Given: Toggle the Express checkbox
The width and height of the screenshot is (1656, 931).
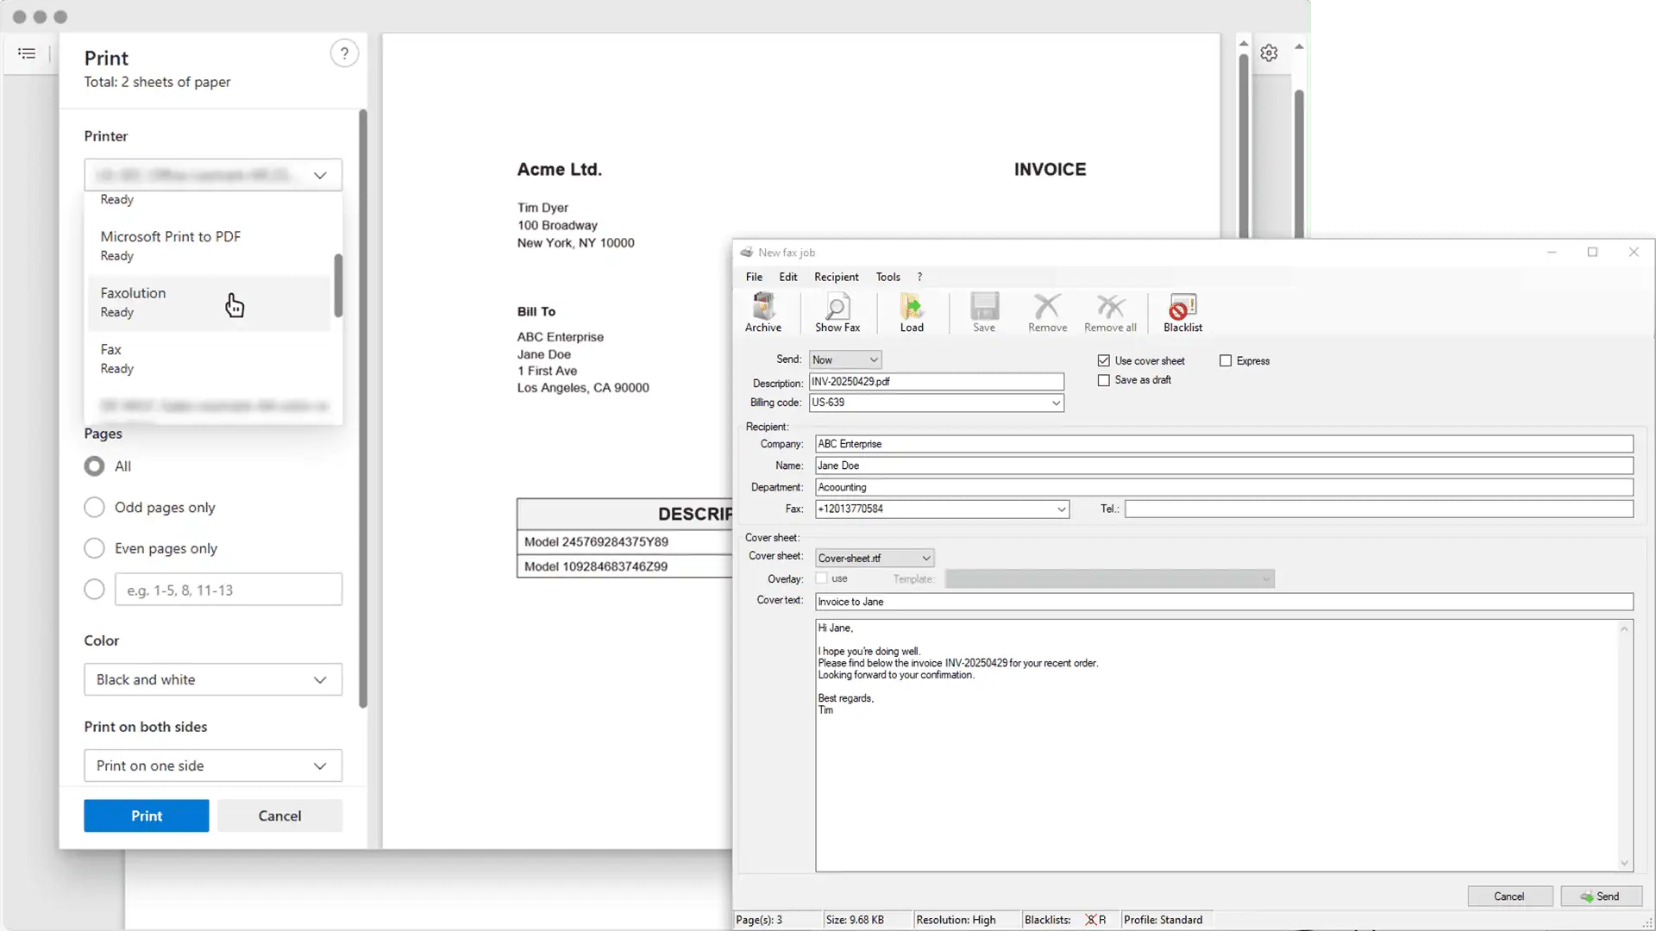Looking at the screenshot, I should point(1225,360).
